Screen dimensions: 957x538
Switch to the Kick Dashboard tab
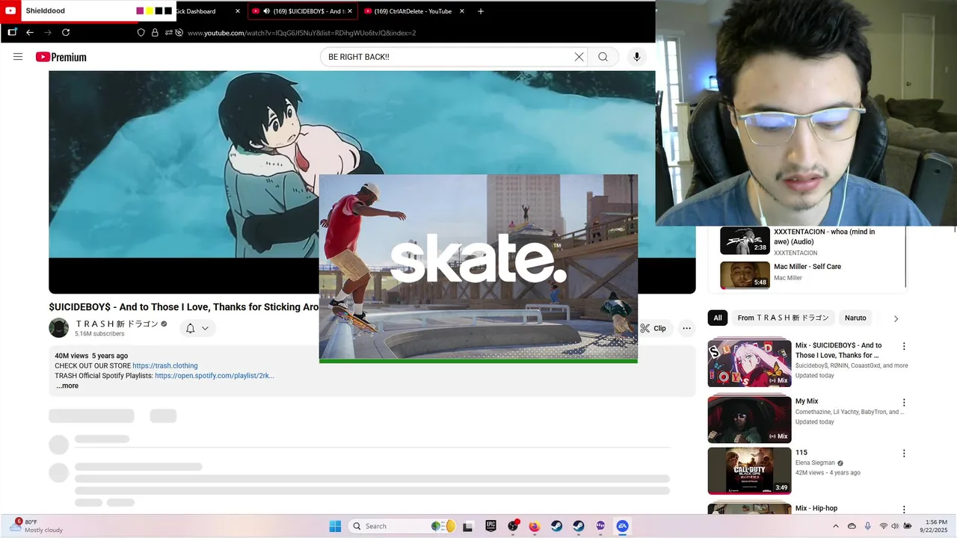[196, 11]
